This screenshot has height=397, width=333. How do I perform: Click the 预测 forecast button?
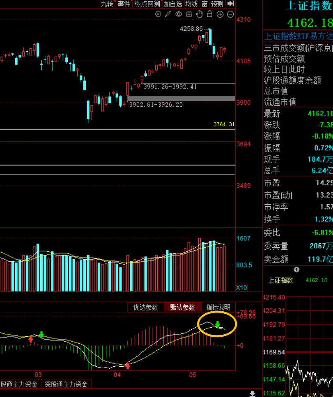[x=217, y=4]
